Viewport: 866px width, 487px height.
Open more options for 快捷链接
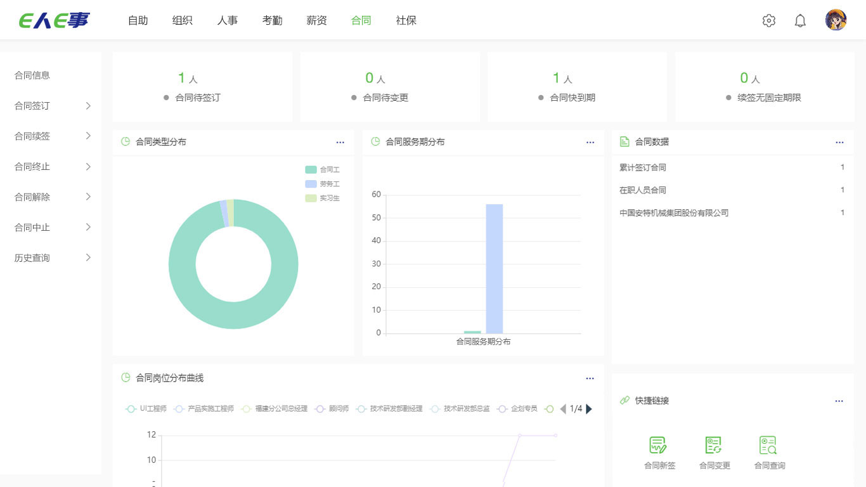[839, 401]
